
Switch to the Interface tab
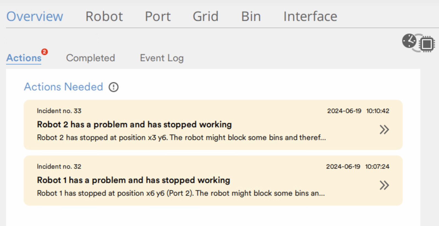pos(310,16)
